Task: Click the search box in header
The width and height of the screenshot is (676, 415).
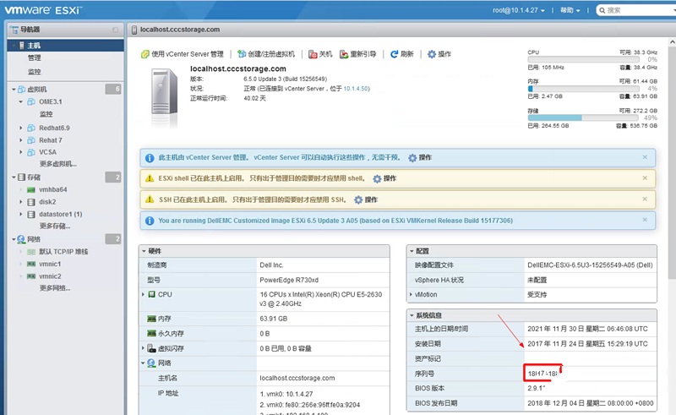Action: click(636, 10)
